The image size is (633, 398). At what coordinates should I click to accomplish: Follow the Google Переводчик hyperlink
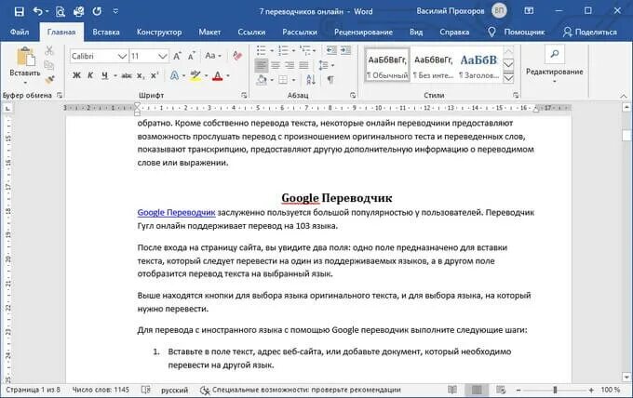pos(177,213)
